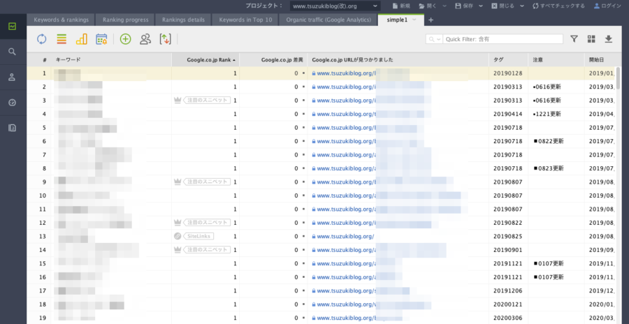Switch to Keywords in Top 10 tab
Image resolution: width=629 pixels, height=324 pixels.
point(245,20)
